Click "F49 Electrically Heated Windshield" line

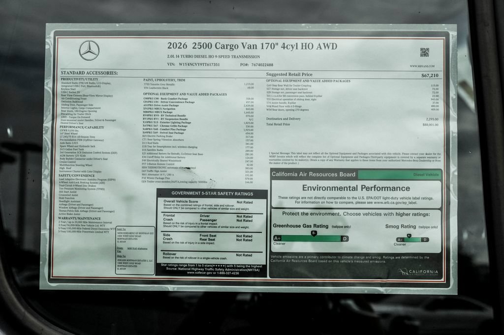161,161
